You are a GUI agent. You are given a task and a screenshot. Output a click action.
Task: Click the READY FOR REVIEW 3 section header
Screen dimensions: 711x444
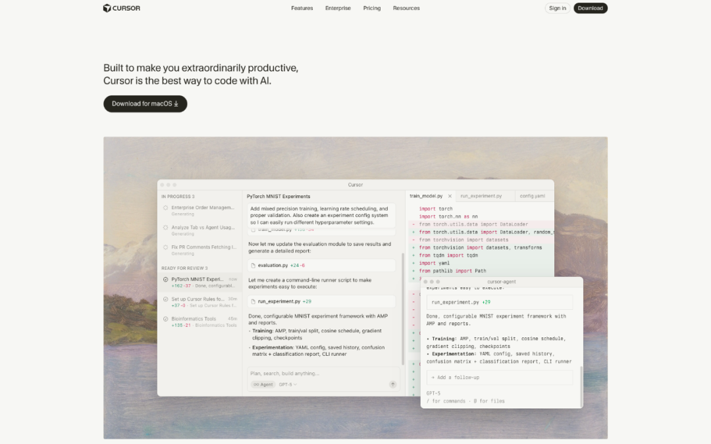184,268
